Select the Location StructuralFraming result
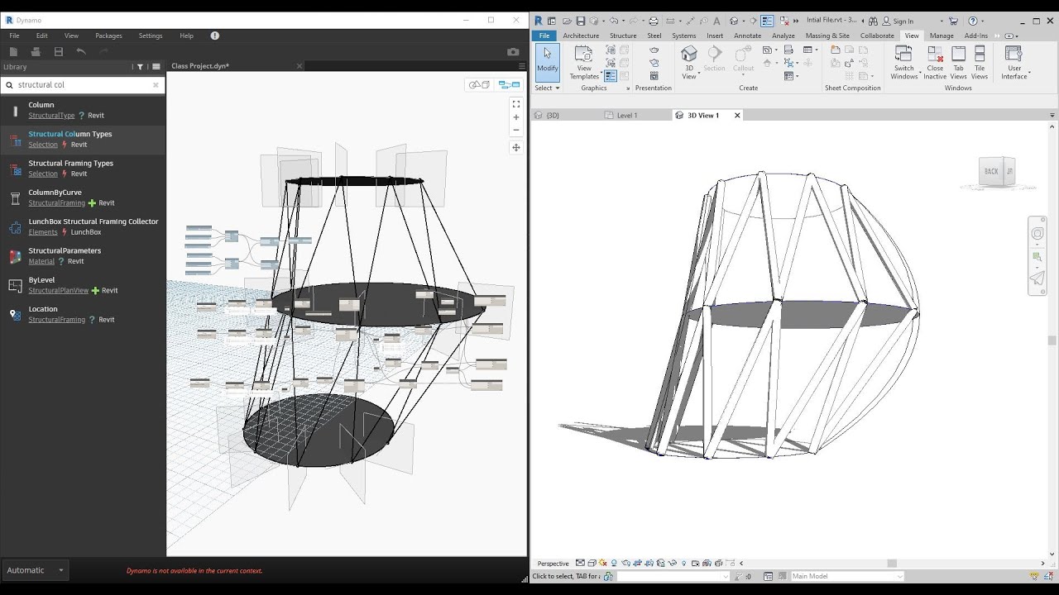The height and width of the screenshot is (595, 1059). [x=83, y=314]
